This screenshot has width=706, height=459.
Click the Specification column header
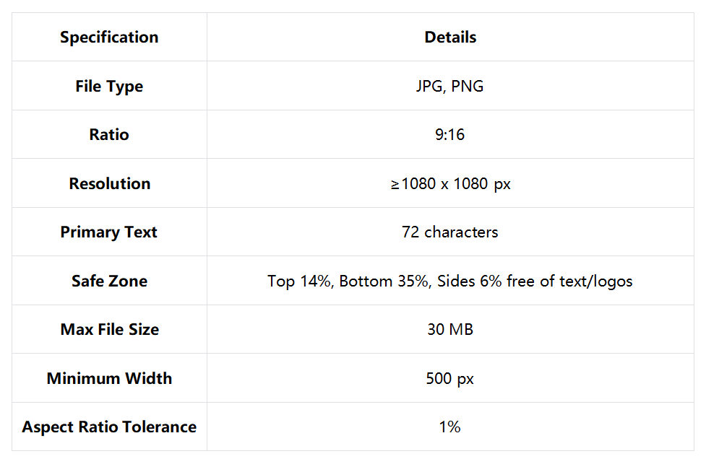pyautogui.click(x=109, y=38)
